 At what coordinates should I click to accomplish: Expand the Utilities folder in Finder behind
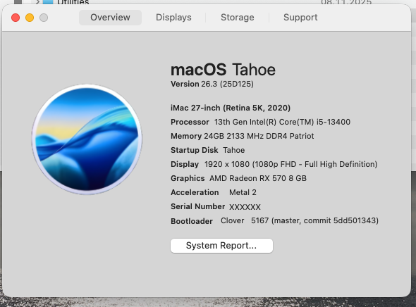pyautogui.click(x=37, y=2)
